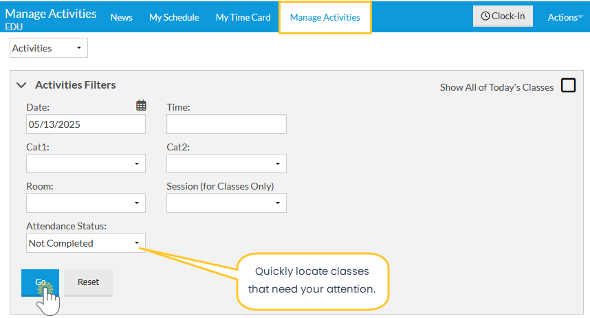Expand the Room dropdown

click(x=86, y=203)
